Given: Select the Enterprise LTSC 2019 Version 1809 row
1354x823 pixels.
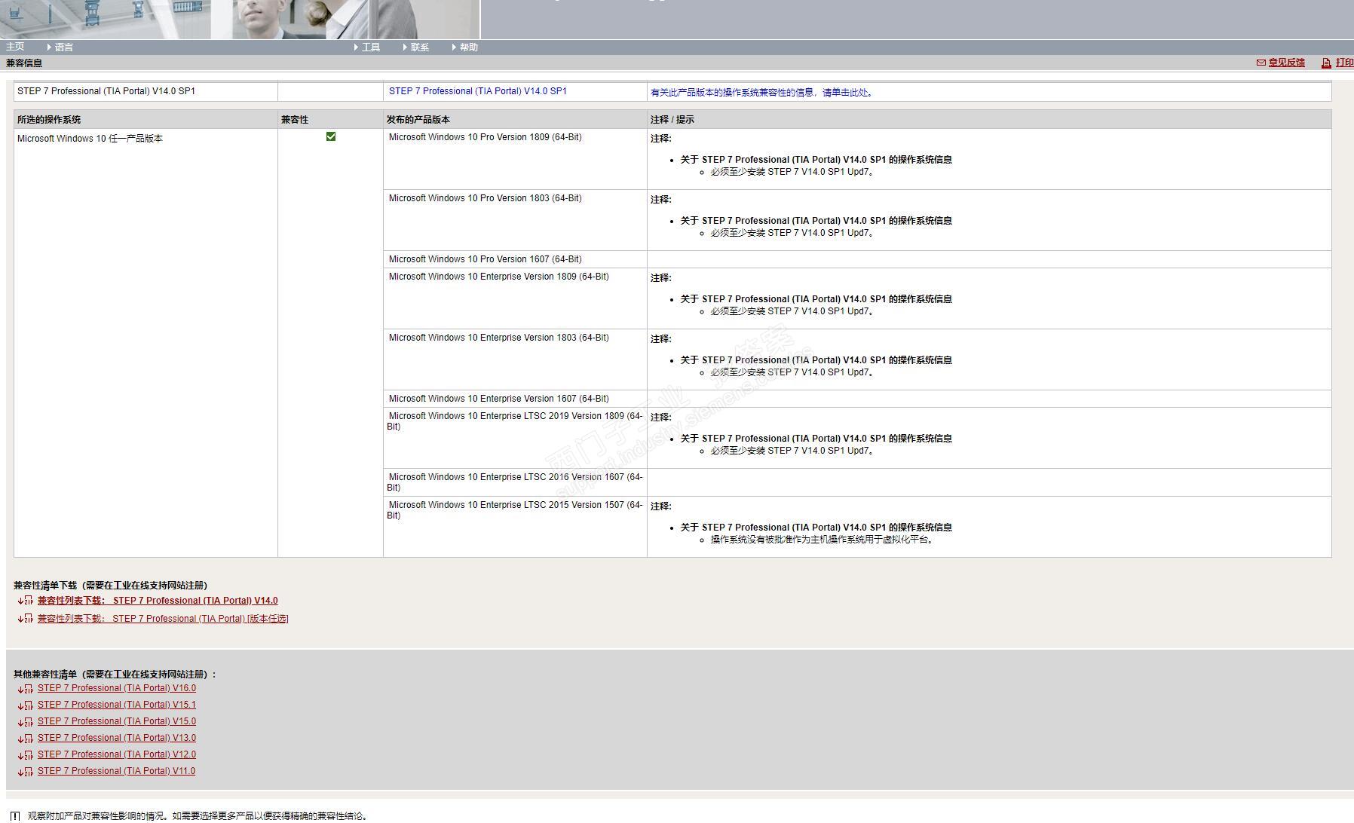Looking at the screenshot, I should pyautogui.click(x=857, y=438).
